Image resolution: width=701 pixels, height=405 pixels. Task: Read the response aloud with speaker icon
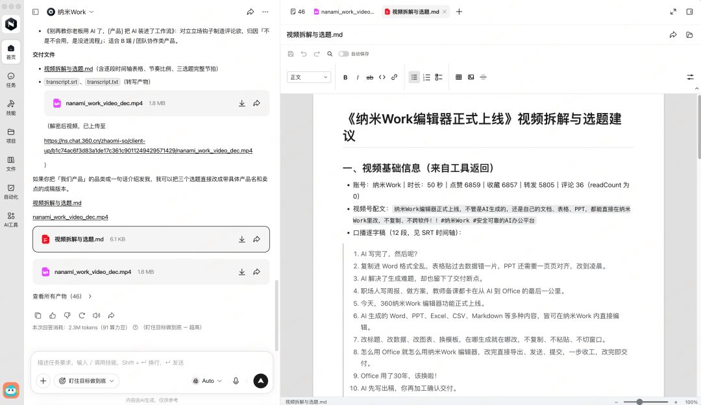click(x=97, y=315)
